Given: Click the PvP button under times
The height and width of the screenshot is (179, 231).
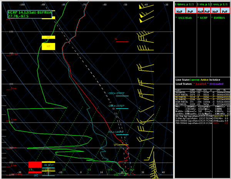Looking at the screenshot, I should (x=191, y=11).
